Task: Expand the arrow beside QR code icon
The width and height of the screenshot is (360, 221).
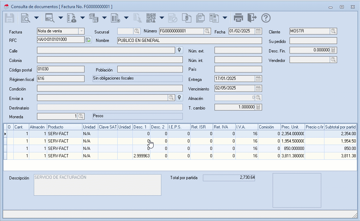Action: point(162,18)
